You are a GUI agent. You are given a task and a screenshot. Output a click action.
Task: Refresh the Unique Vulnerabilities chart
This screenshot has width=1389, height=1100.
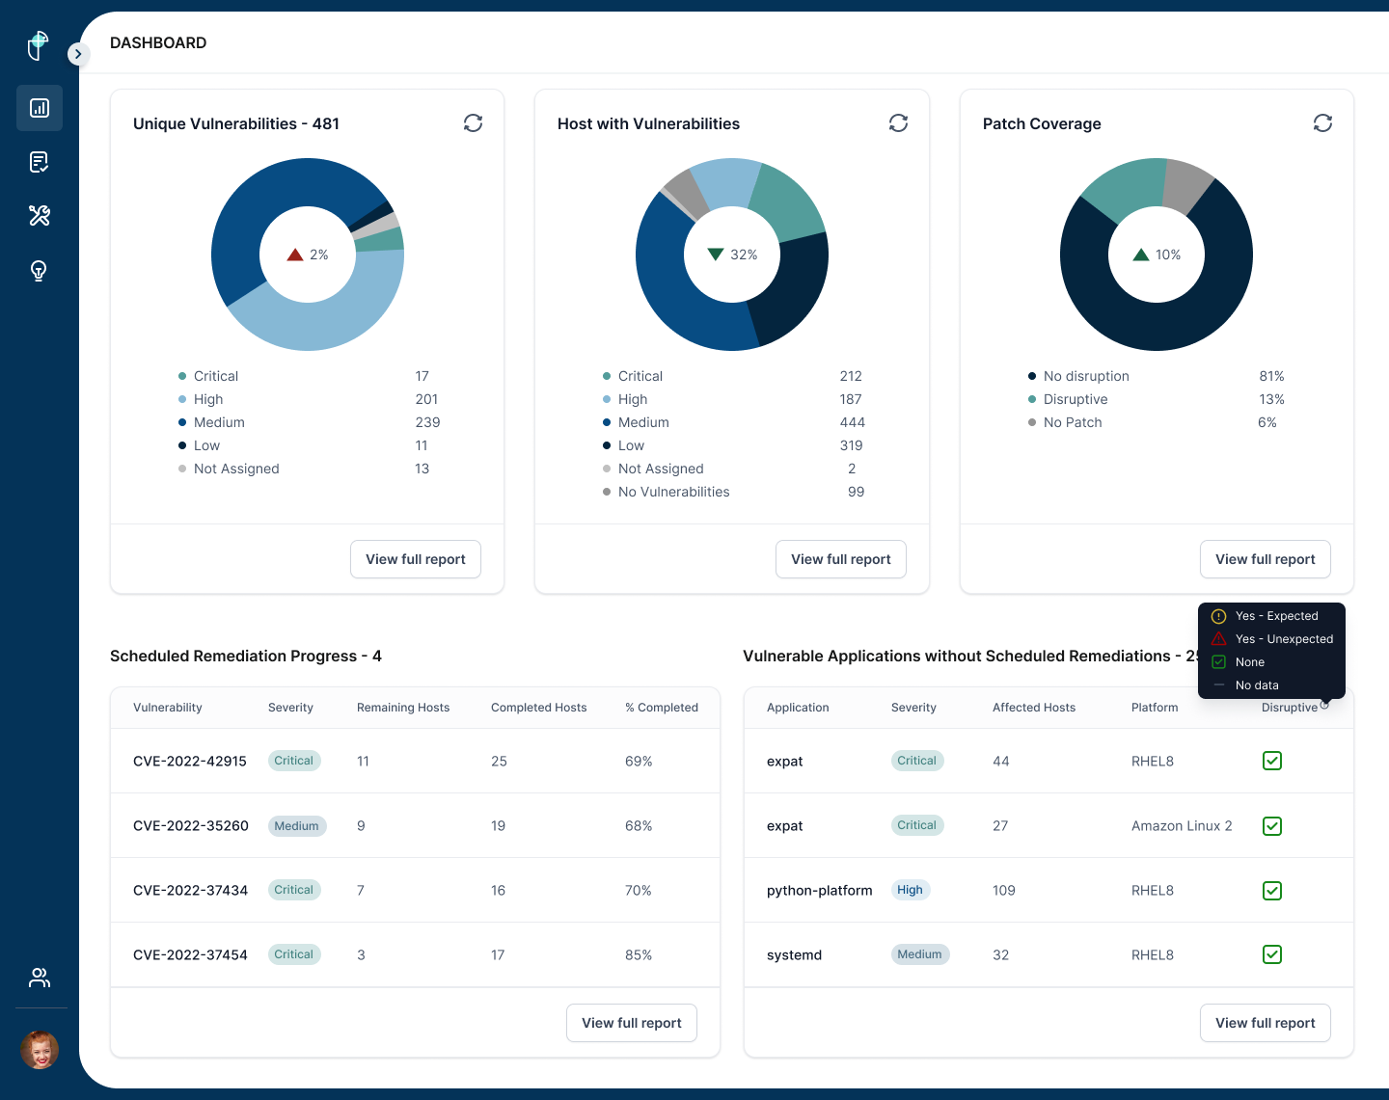[473, 123]
